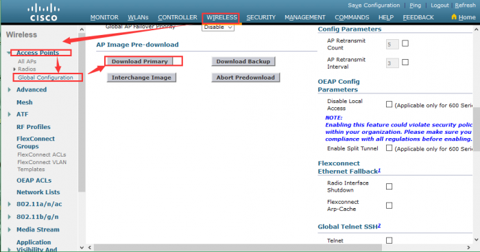
Task: Enable Disable Local Access checkbox
Action: click(x=389, y=104)
